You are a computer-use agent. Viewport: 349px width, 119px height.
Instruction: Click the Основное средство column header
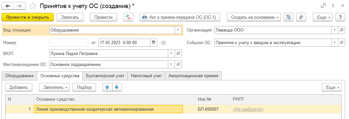coord(115,99)
